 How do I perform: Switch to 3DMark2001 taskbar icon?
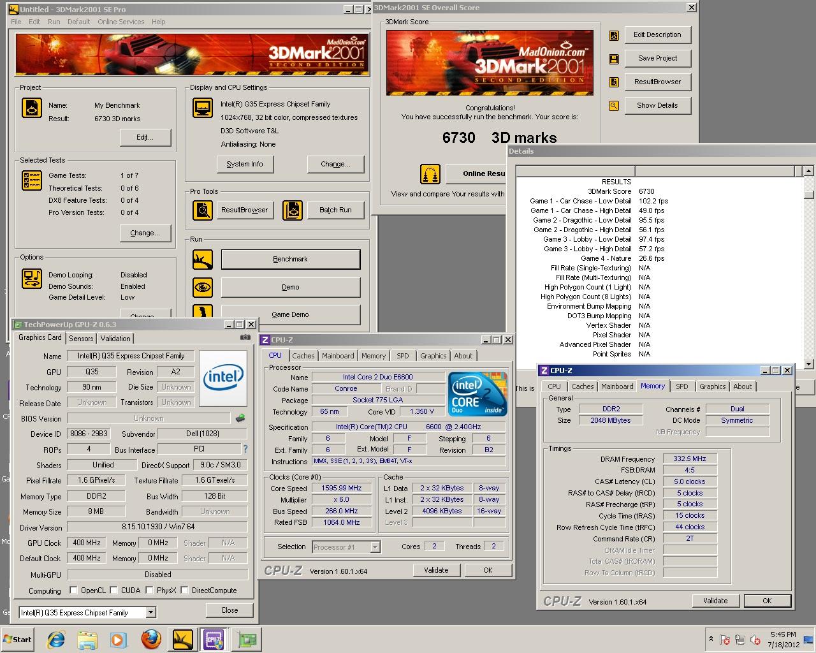tap(182, 640)
